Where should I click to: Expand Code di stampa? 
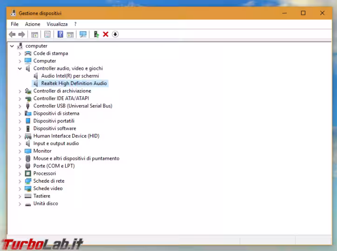(20, 53)
